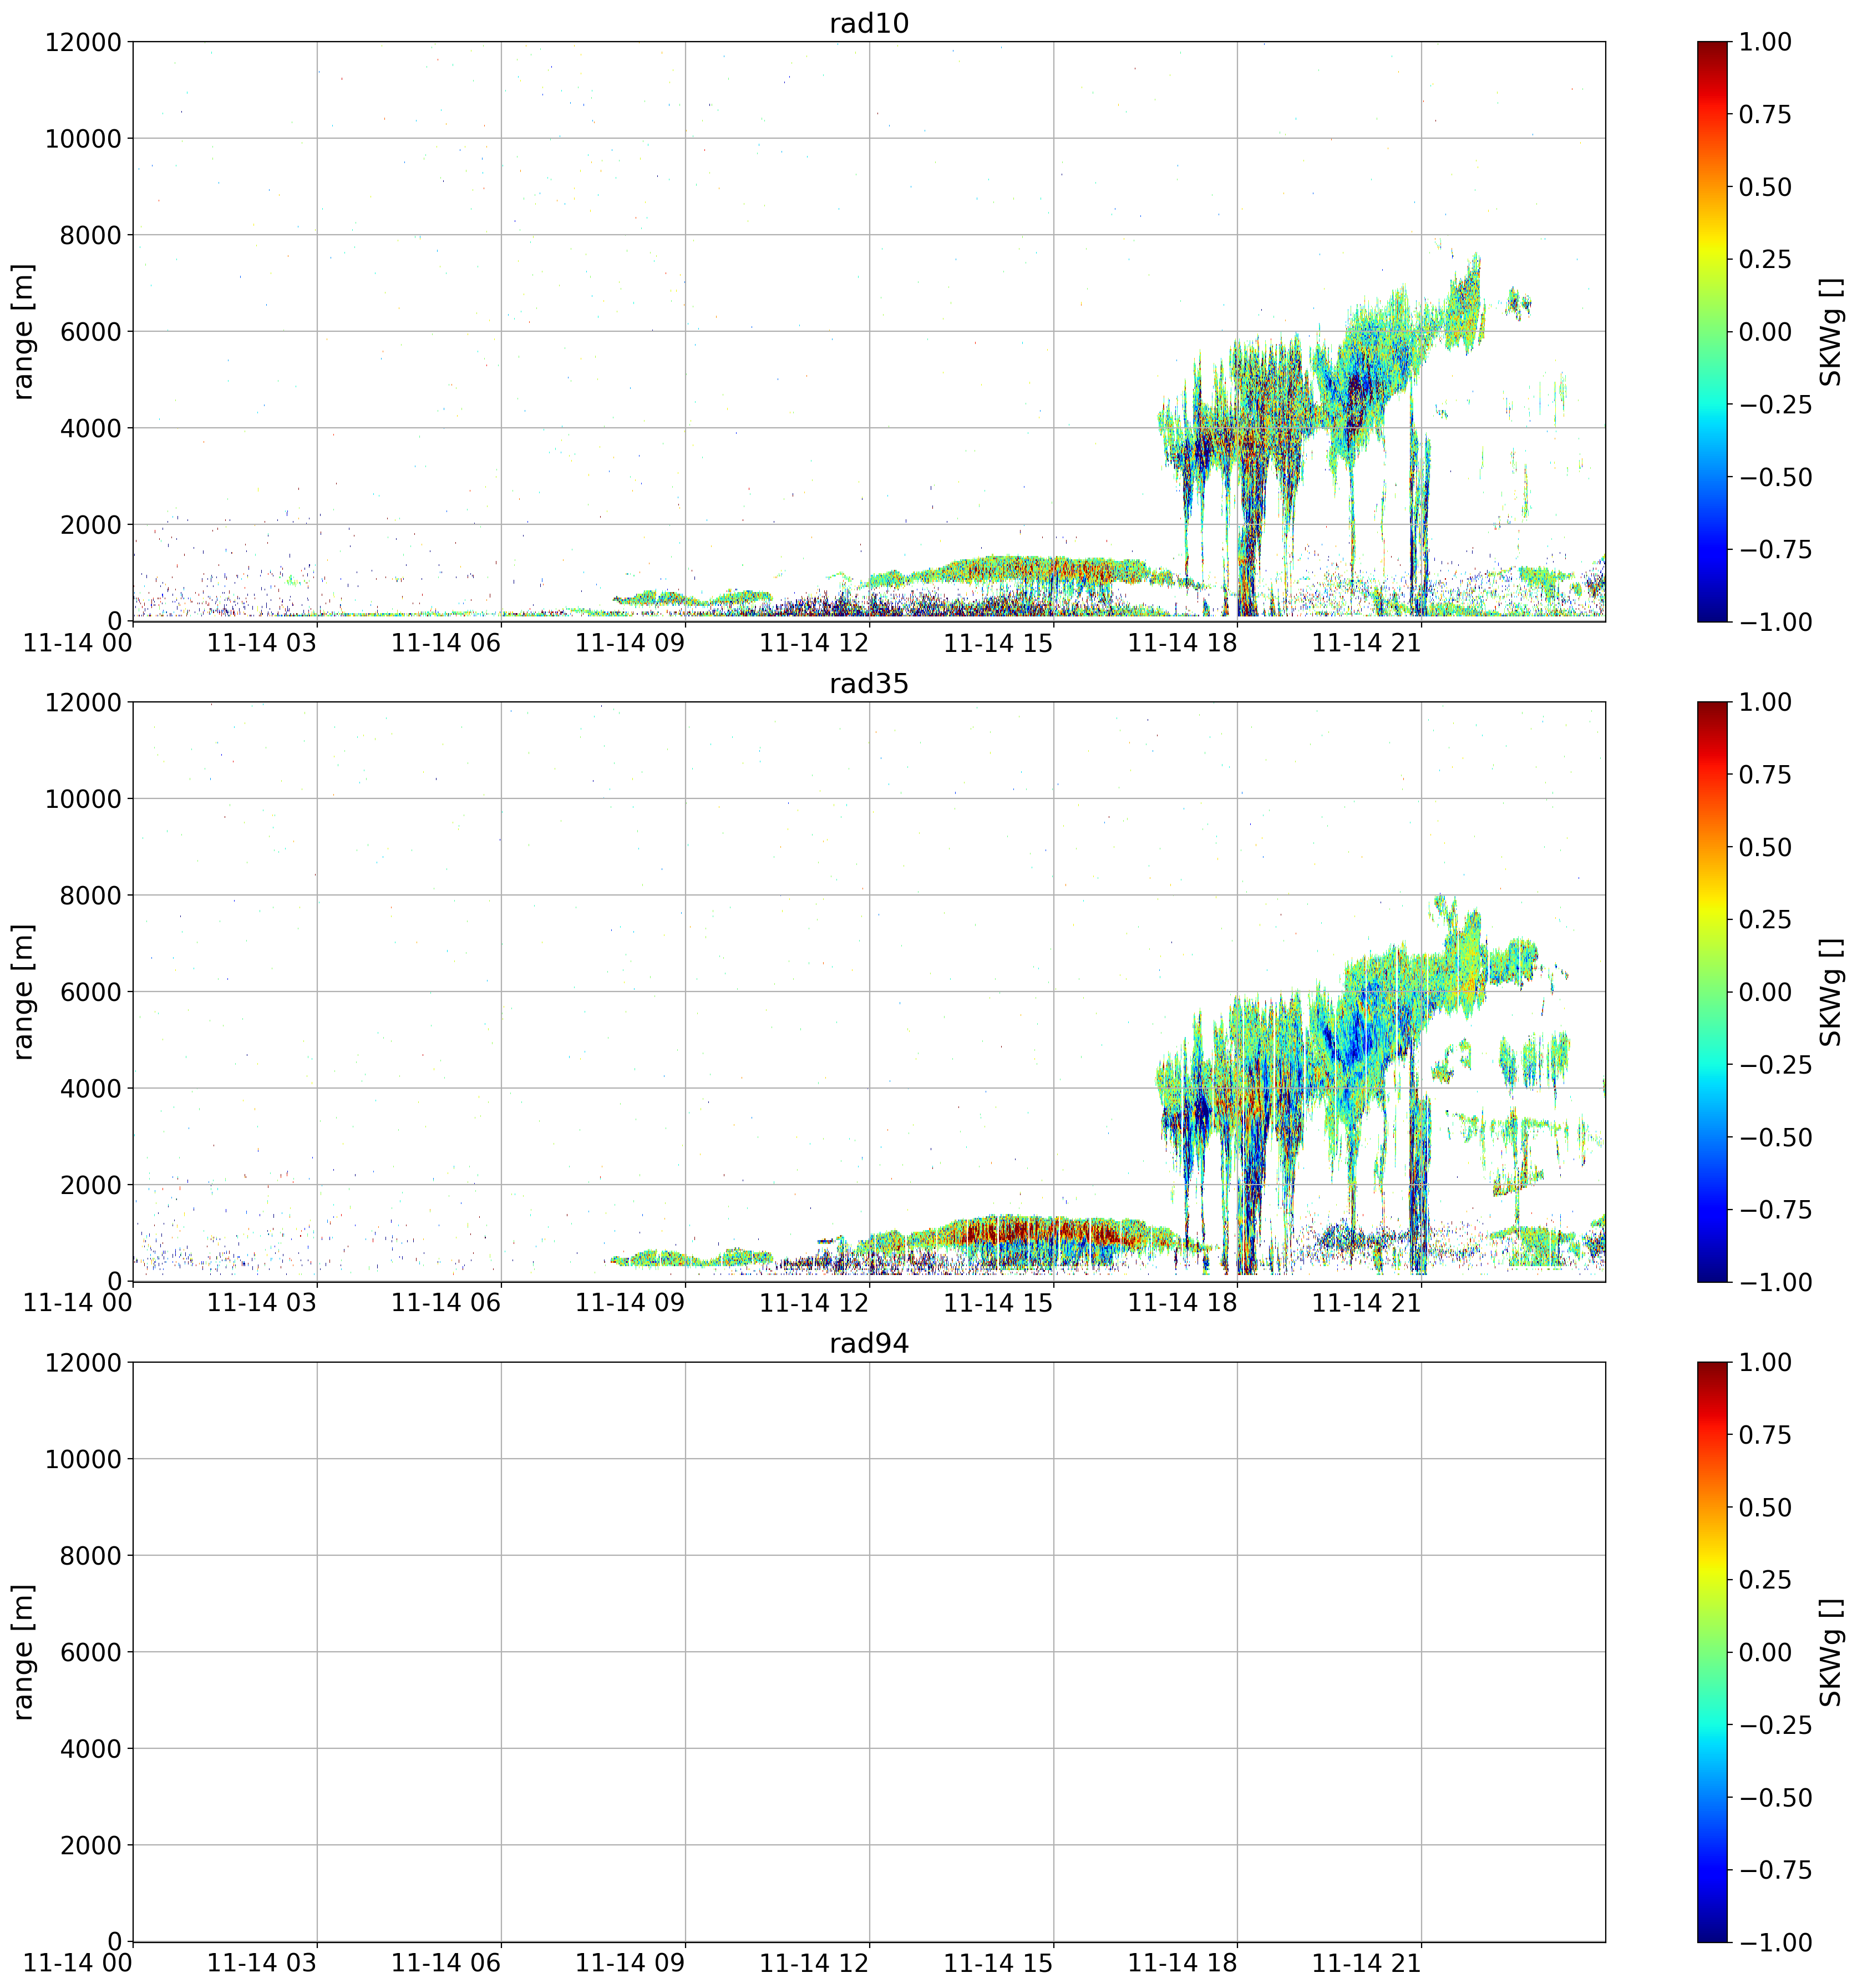Click the 10000 tick on rad94 y-axis
This screenshot has width=1857, height=1988.
pyautogui.click(x=83, y=1458)
